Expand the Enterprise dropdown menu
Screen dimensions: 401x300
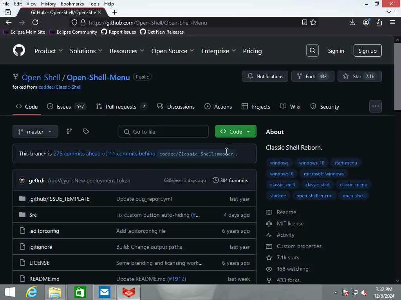coord(219,51)
